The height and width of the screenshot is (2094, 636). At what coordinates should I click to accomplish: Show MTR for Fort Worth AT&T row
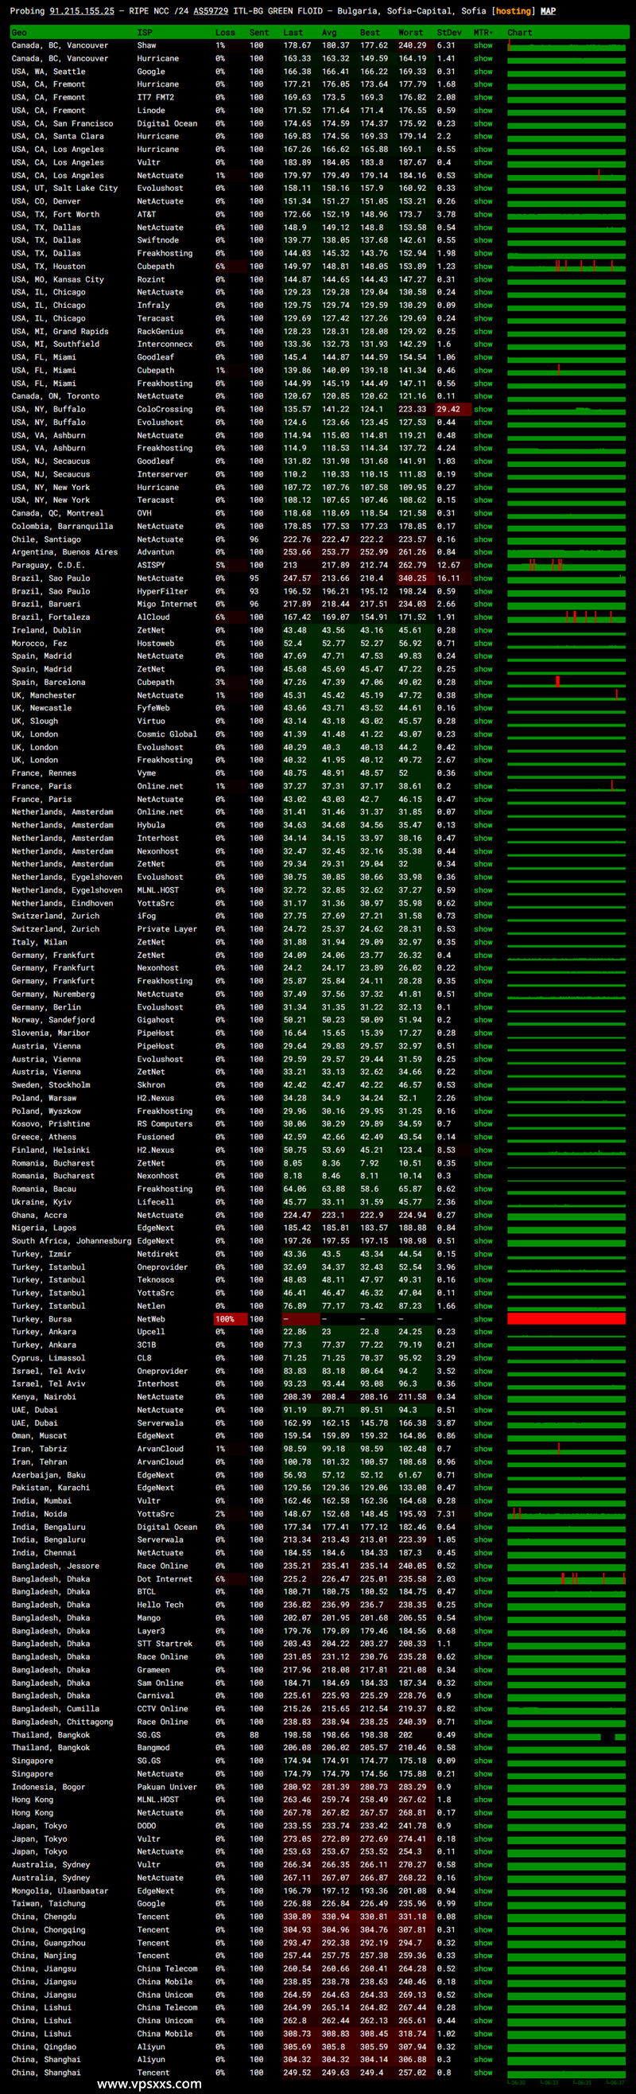pyautogui.click(x=483, y=215)
